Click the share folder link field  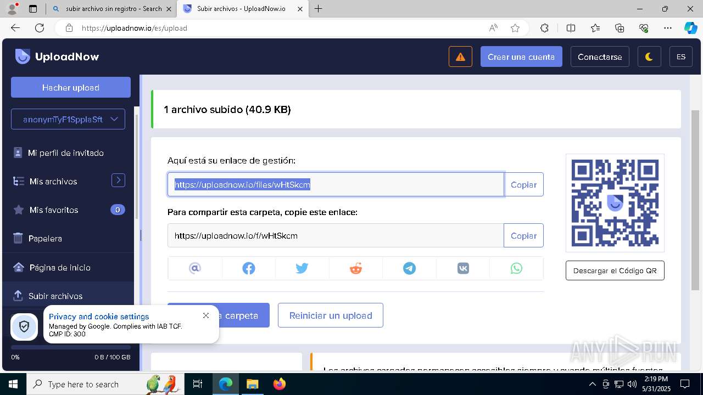coord(336,235)
